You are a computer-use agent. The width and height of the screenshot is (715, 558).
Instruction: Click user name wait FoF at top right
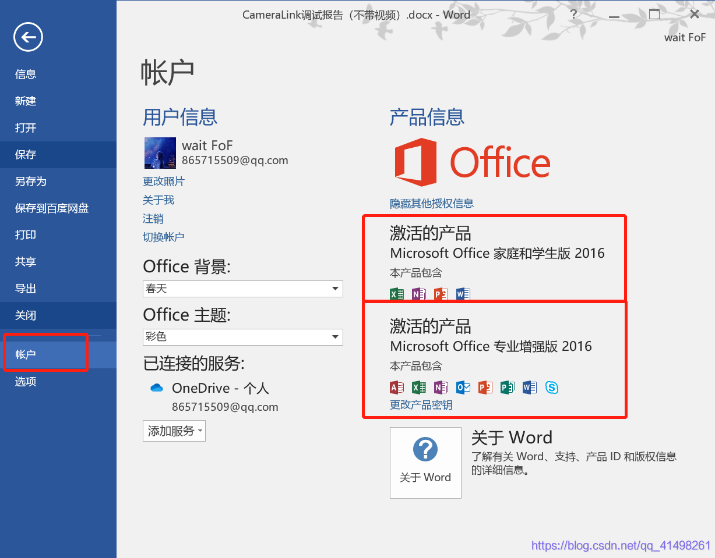coord(685,38)
